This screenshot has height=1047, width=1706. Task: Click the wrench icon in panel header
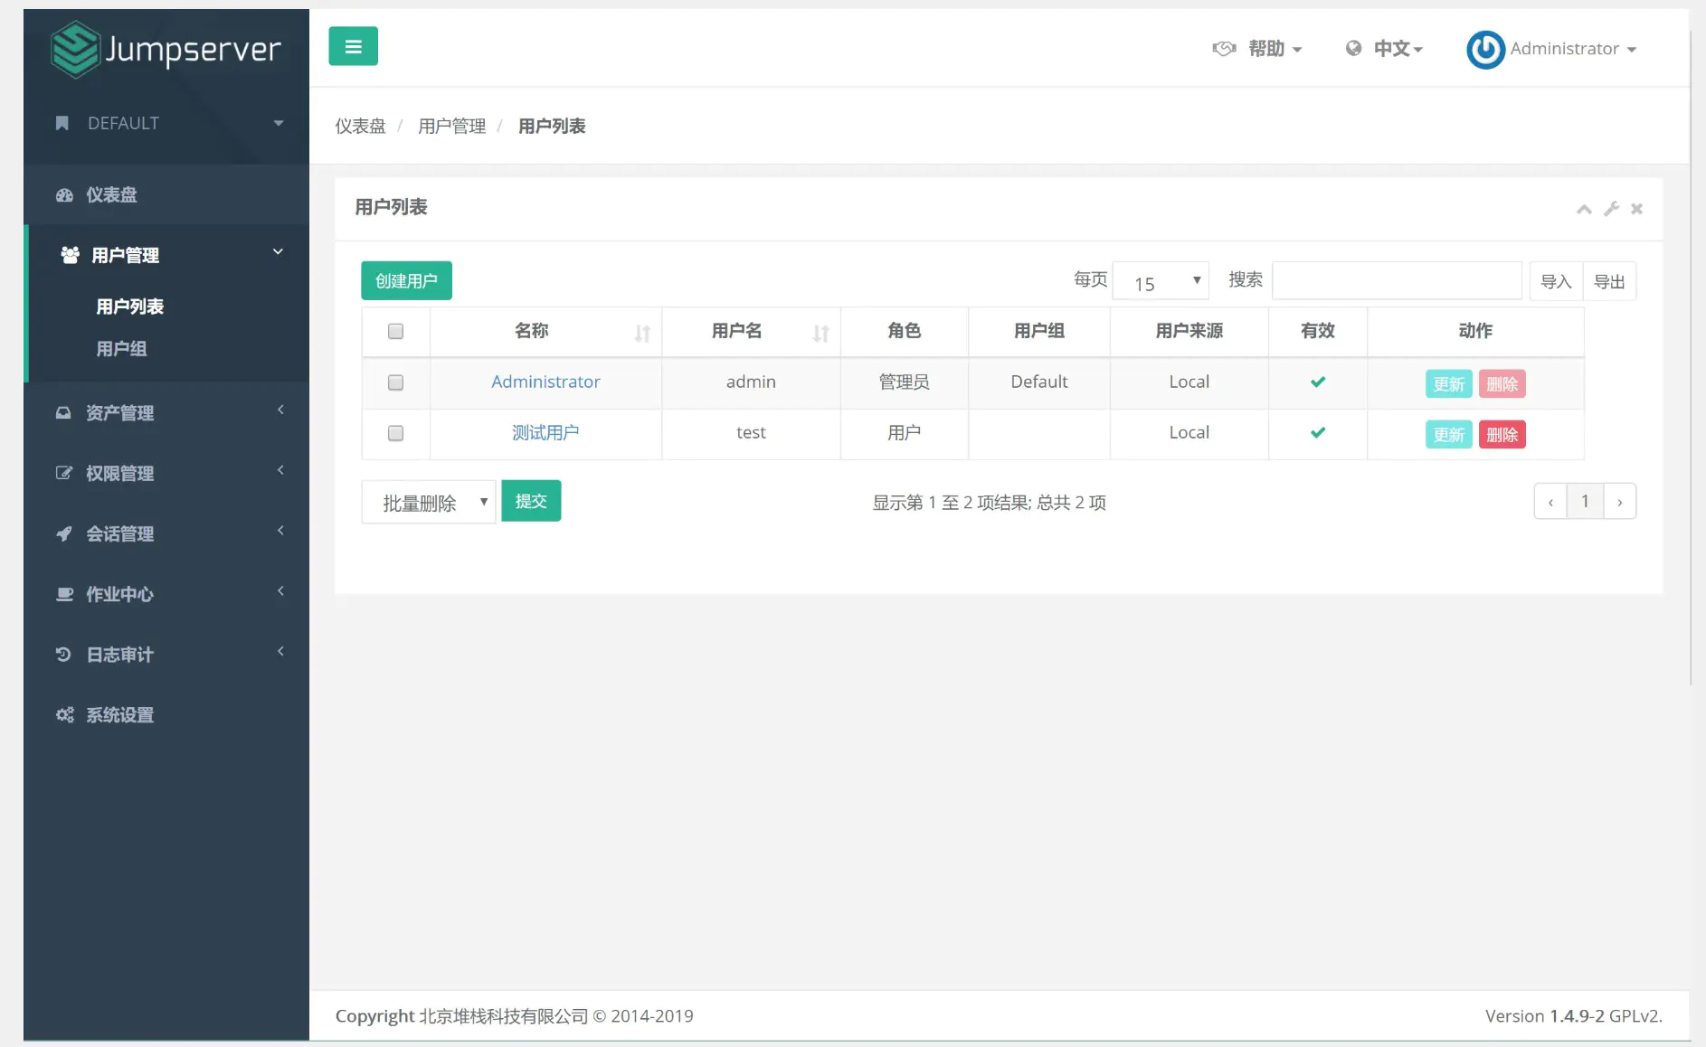(x=1611, y=209)
